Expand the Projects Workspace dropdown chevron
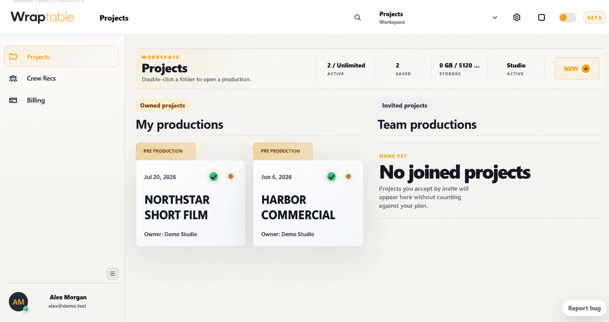 pos(495,18)
